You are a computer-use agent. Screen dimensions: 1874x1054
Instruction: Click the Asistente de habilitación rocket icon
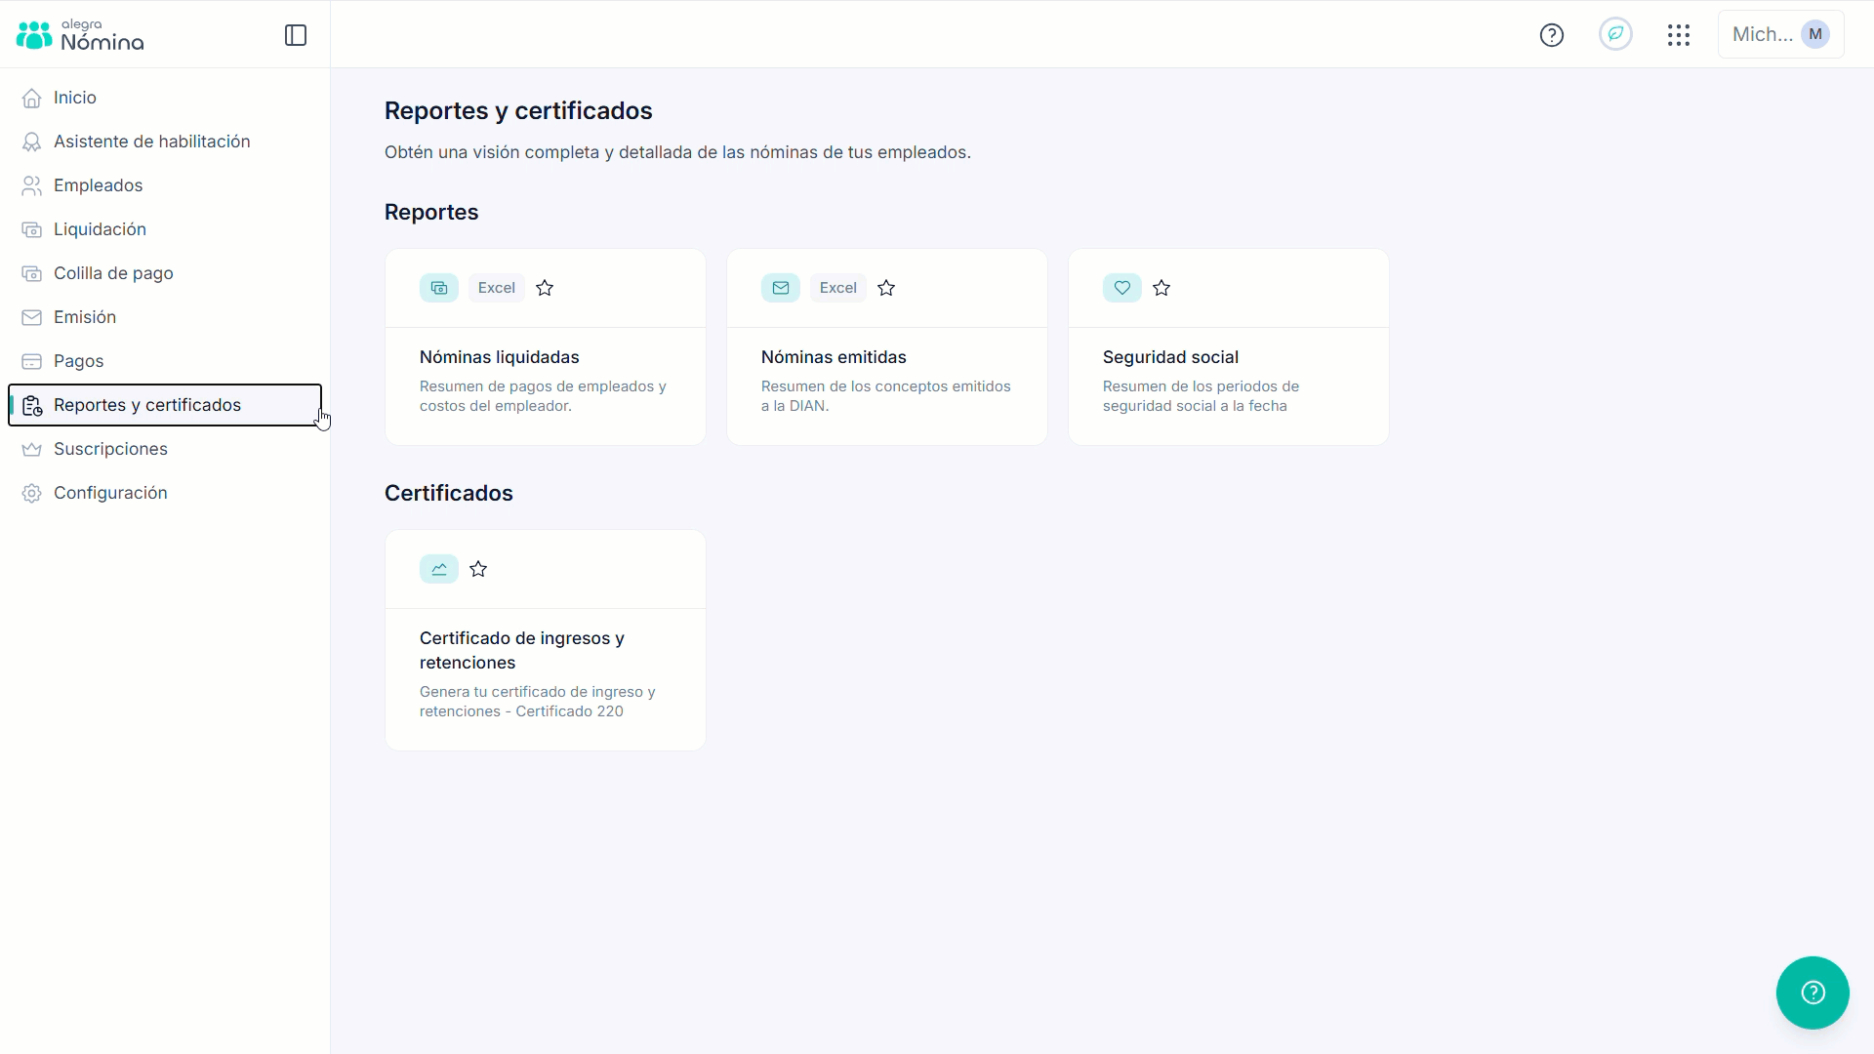32,142
